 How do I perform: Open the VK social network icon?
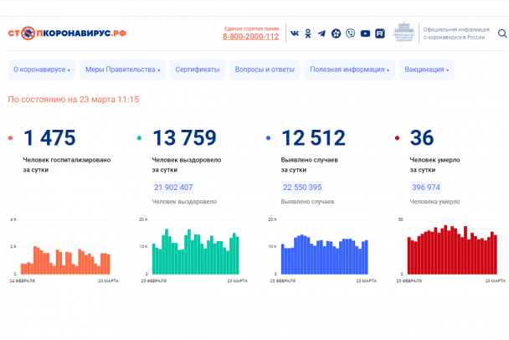(294, 33)
